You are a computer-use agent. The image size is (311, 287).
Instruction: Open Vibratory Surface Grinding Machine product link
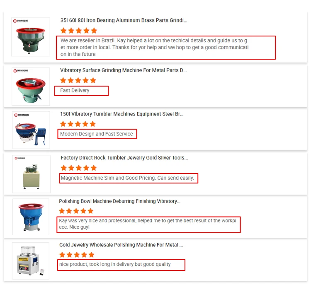point(124,70)
